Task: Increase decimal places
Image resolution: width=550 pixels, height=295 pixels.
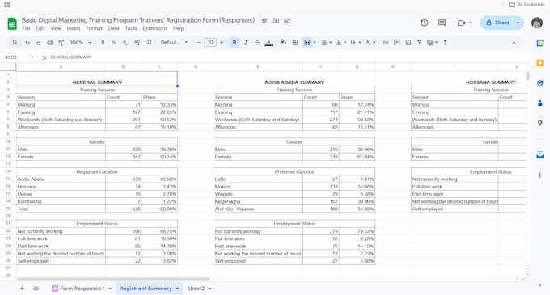Action: click(x=137, y=42)
